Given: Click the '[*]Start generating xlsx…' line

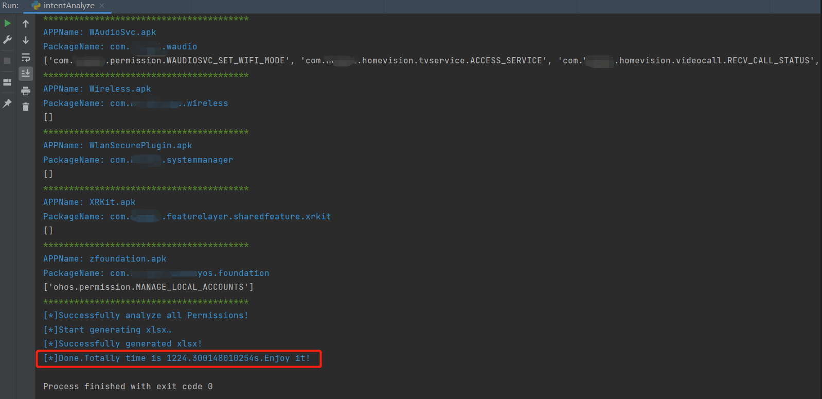Looking at the screenshot, I should point(108,330).
